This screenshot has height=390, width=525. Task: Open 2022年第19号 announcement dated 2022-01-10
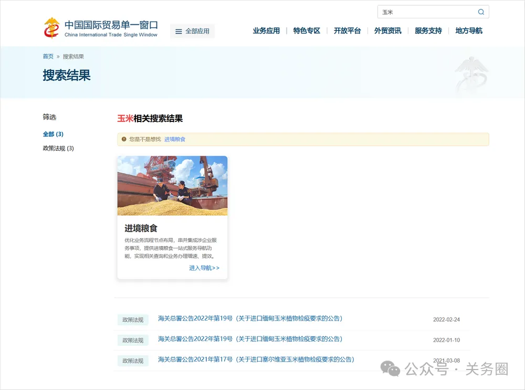tap(250, 339)
